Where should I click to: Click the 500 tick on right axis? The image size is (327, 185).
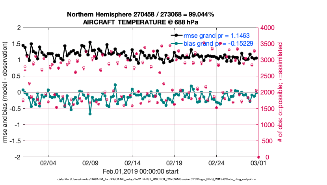click(x=266, y=141)
